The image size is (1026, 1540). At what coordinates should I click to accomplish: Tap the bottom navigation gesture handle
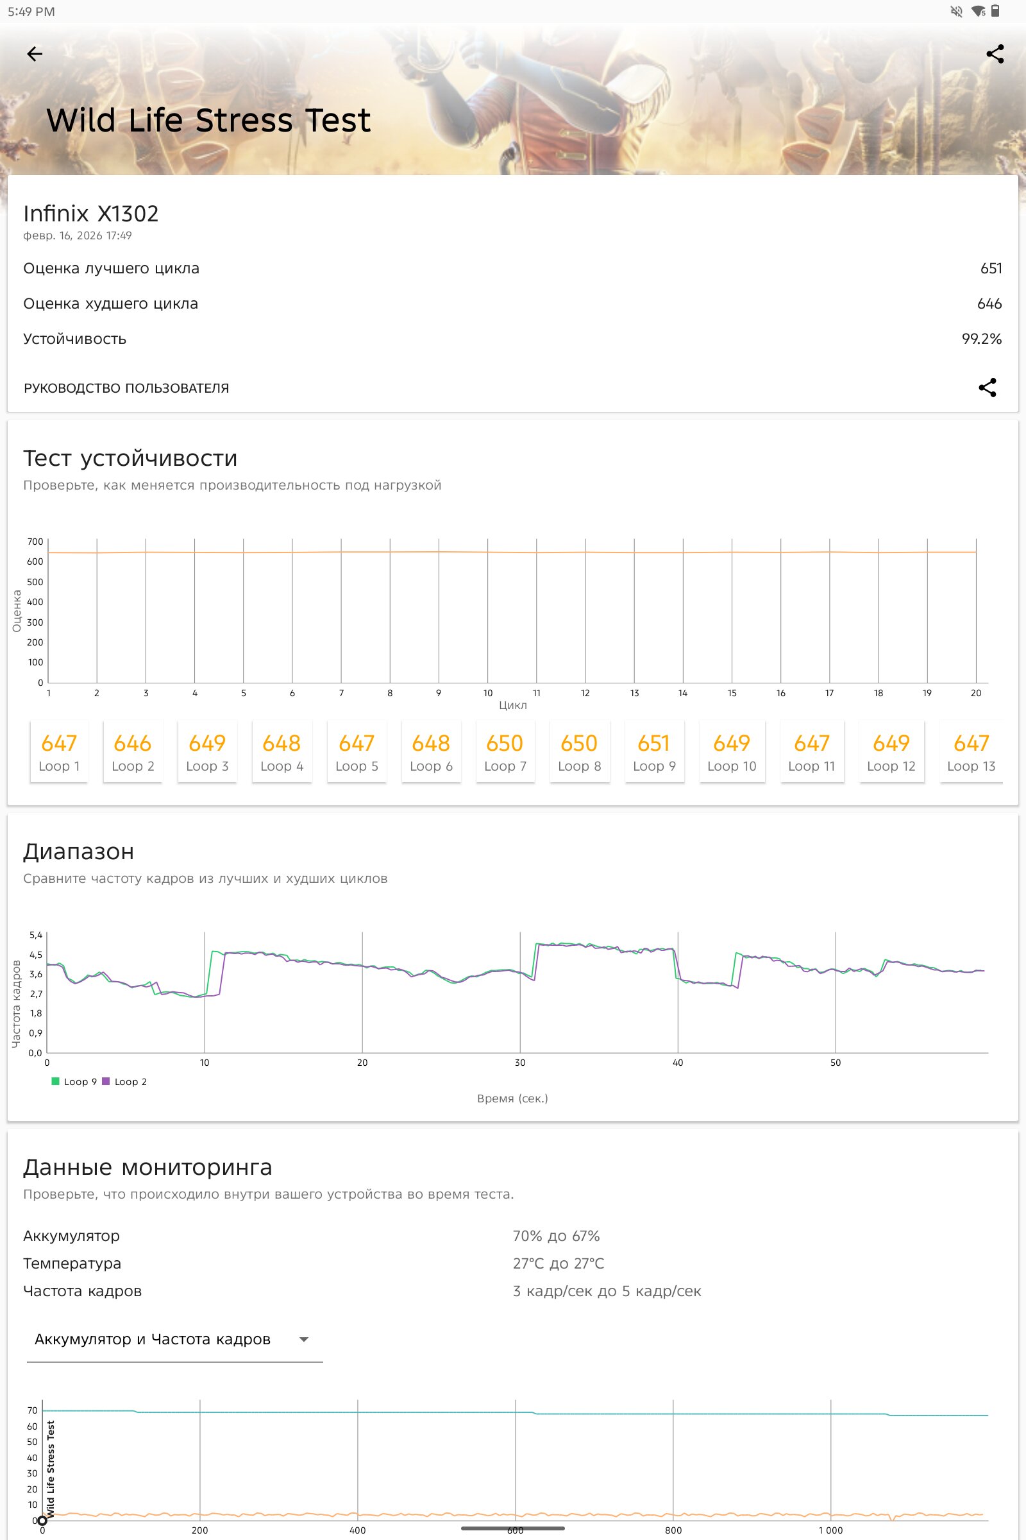(x=512, y=1528)
